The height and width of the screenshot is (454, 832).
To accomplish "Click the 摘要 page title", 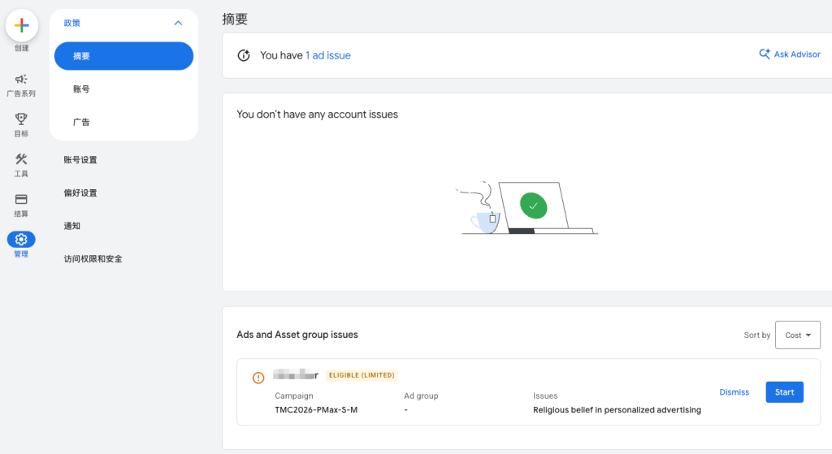I will 235,19.
